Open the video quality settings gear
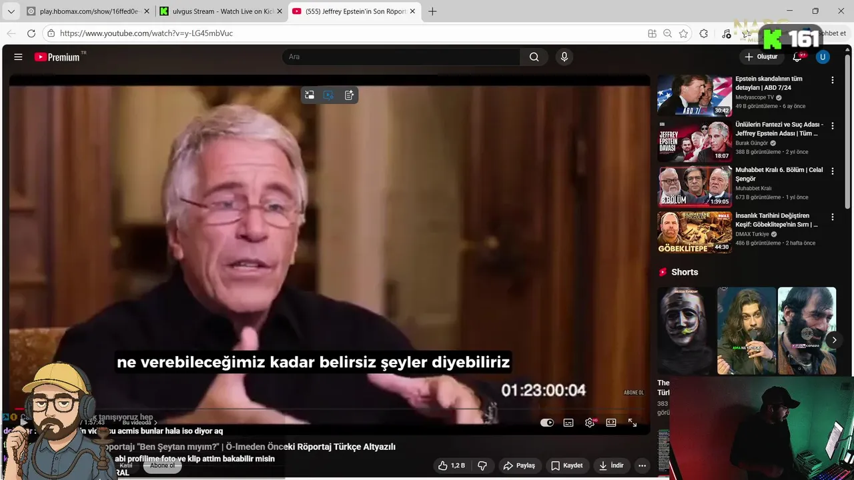Screen dimensions: 854x480 pyautogui.click(x=590, y=423)
